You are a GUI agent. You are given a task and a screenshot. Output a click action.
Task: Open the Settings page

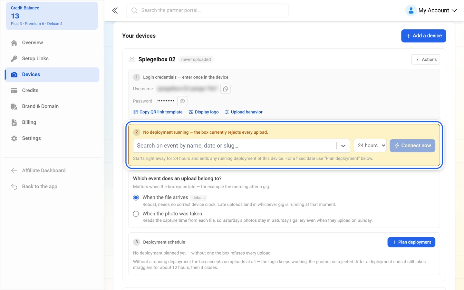52,139
